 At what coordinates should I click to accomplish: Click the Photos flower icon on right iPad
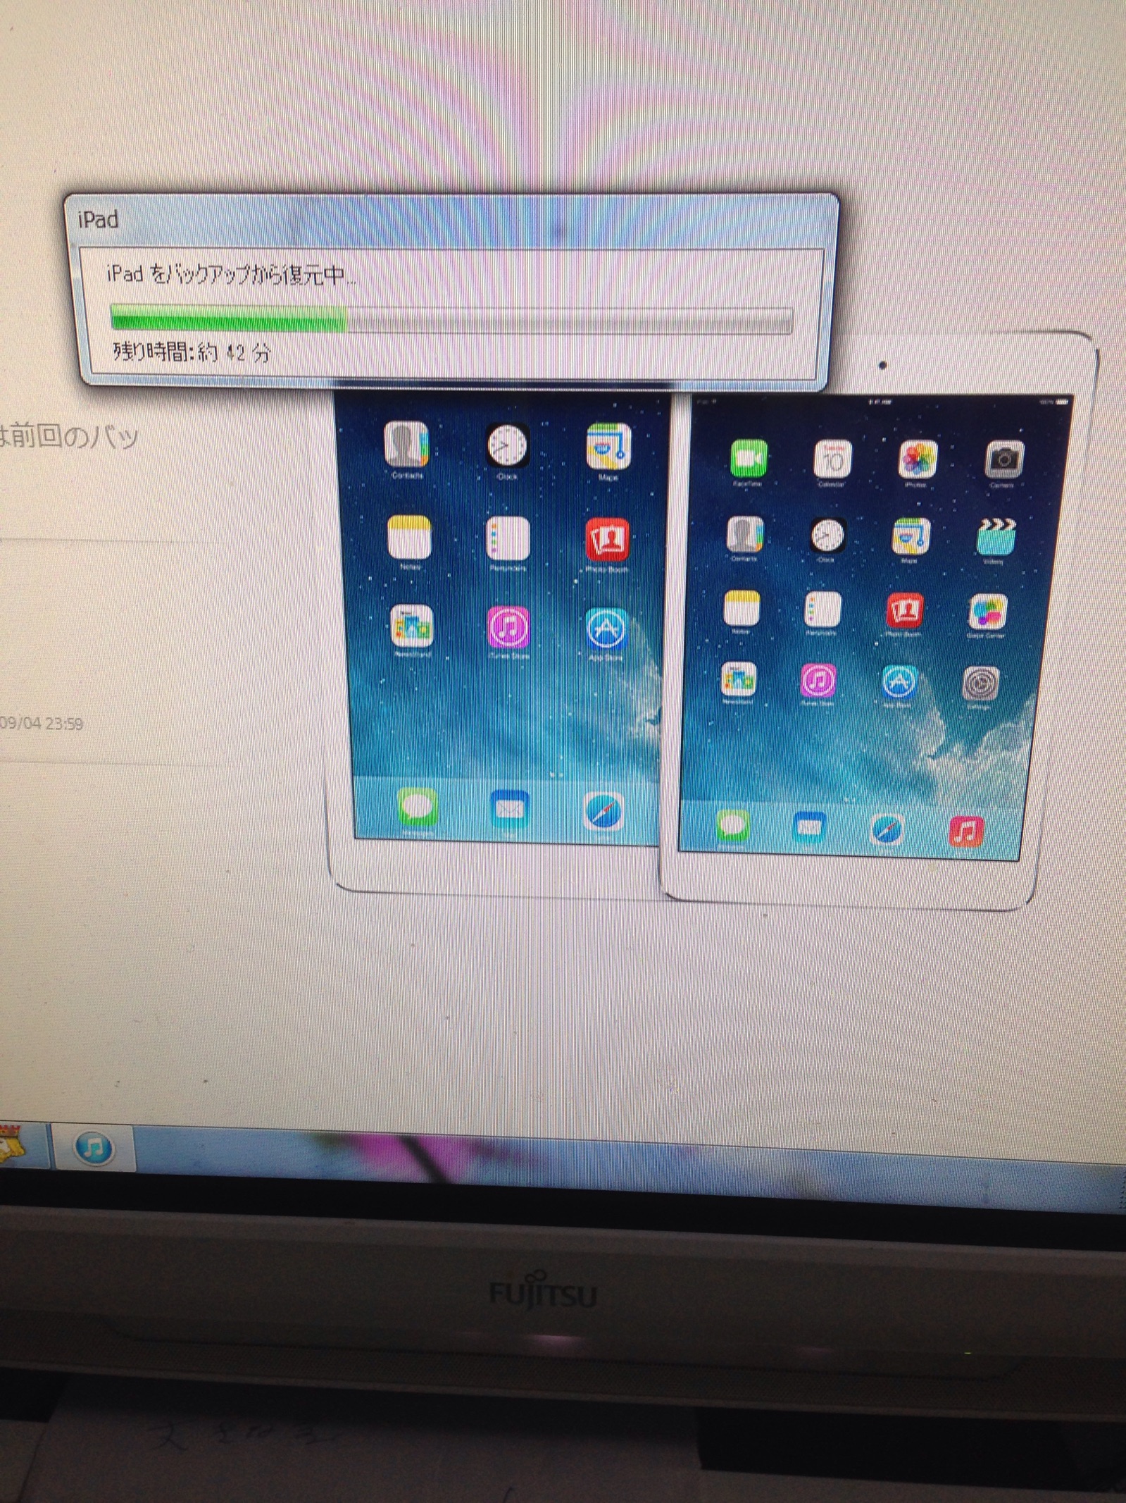click(917, 459)
